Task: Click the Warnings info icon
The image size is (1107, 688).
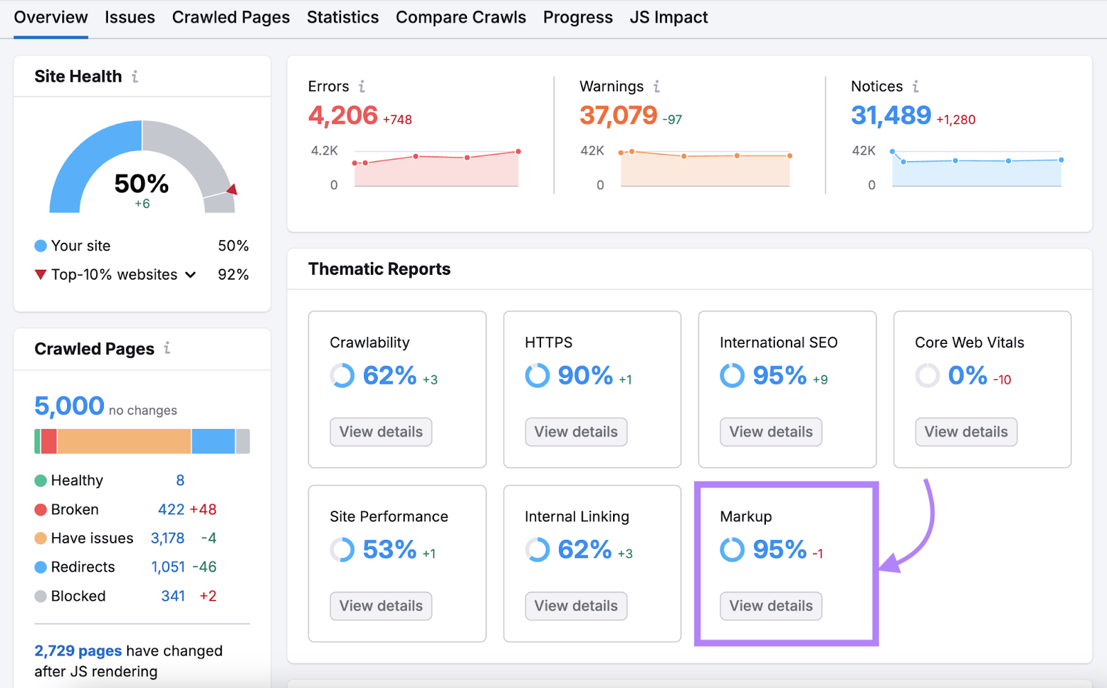Action: (657, 87)
